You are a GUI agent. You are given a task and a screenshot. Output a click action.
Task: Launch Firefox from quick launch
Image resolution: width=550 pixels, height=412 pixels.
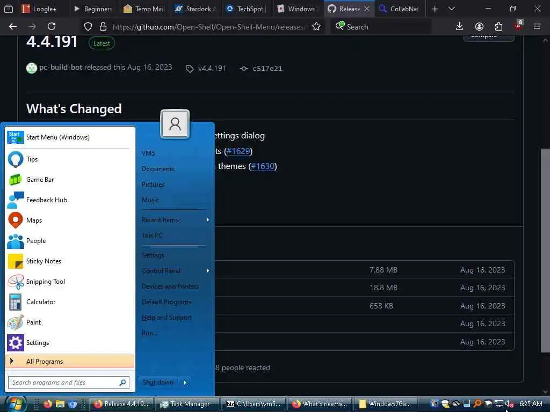pos(48,404)
